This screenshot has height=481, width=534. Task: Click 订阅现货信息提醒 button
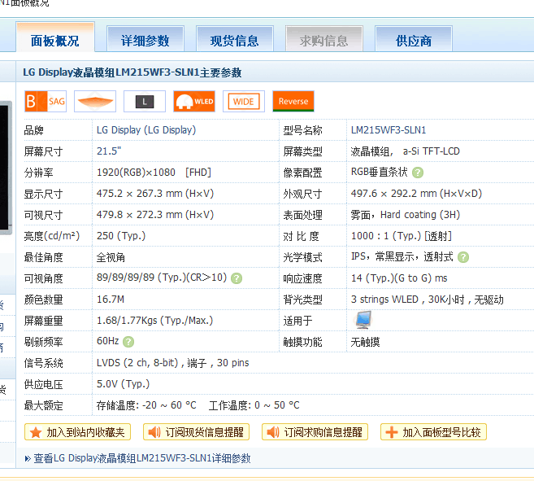(196, 432)
